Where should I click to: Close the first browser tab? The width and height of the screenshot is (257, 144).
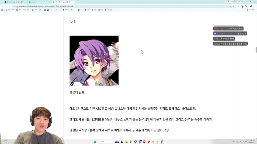click(26, 2)
